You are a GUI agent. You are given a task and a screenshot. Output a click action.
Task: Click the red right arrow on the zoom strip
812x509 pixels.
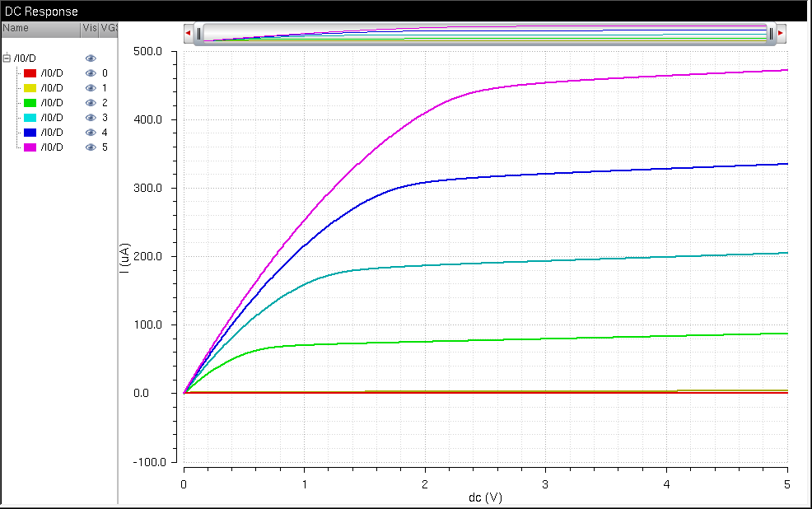pos(781,33)
